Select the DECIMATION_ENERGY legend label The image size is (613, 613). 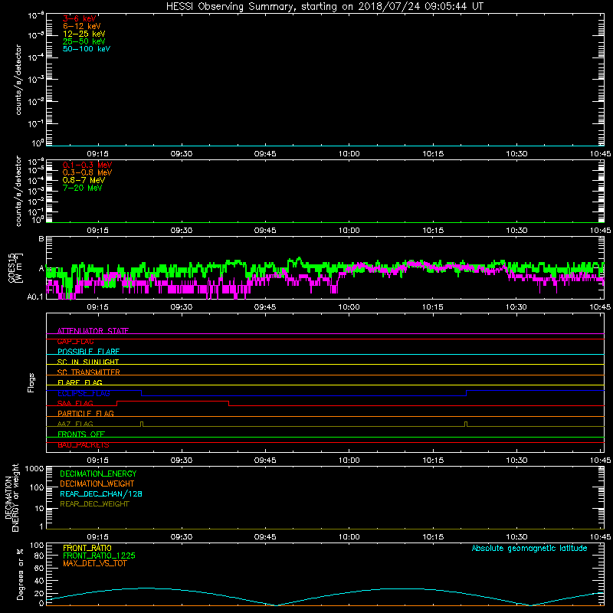click(98, 474)
